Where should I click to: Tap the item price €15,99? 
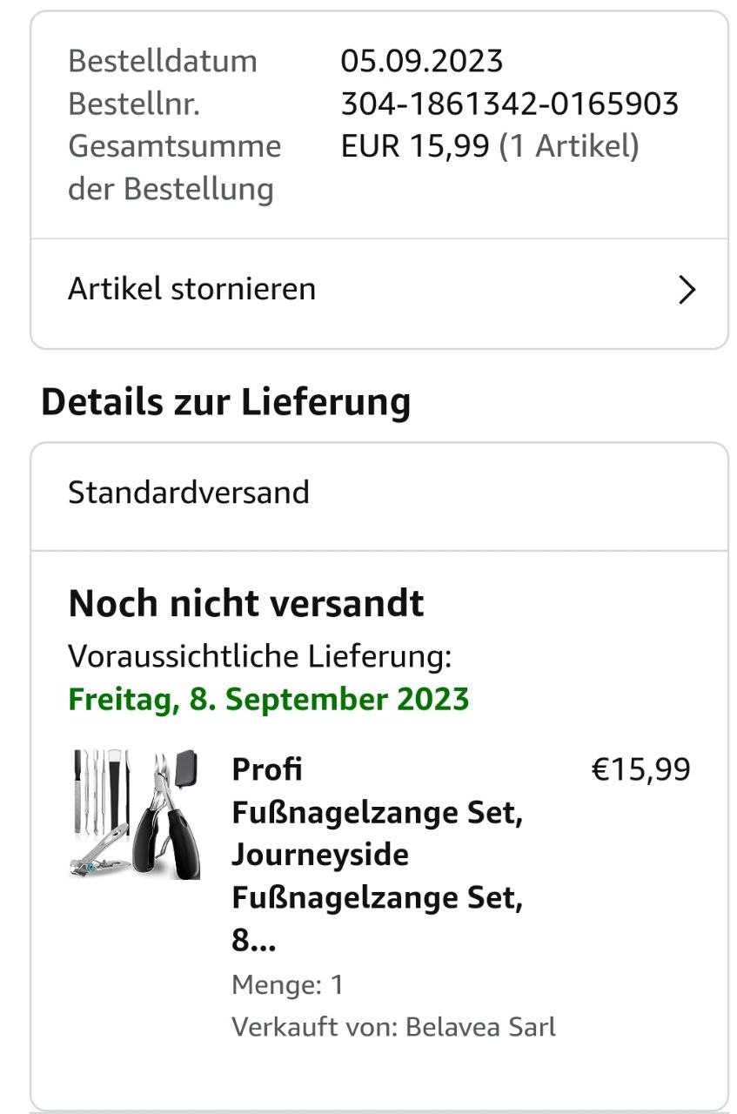(x=640, y=769)
